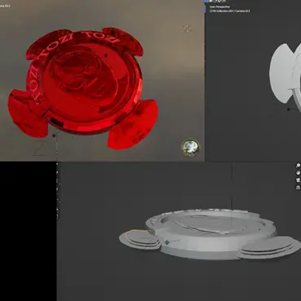Click the HDRI preview sphere in render viewport

tap(191, 148)
